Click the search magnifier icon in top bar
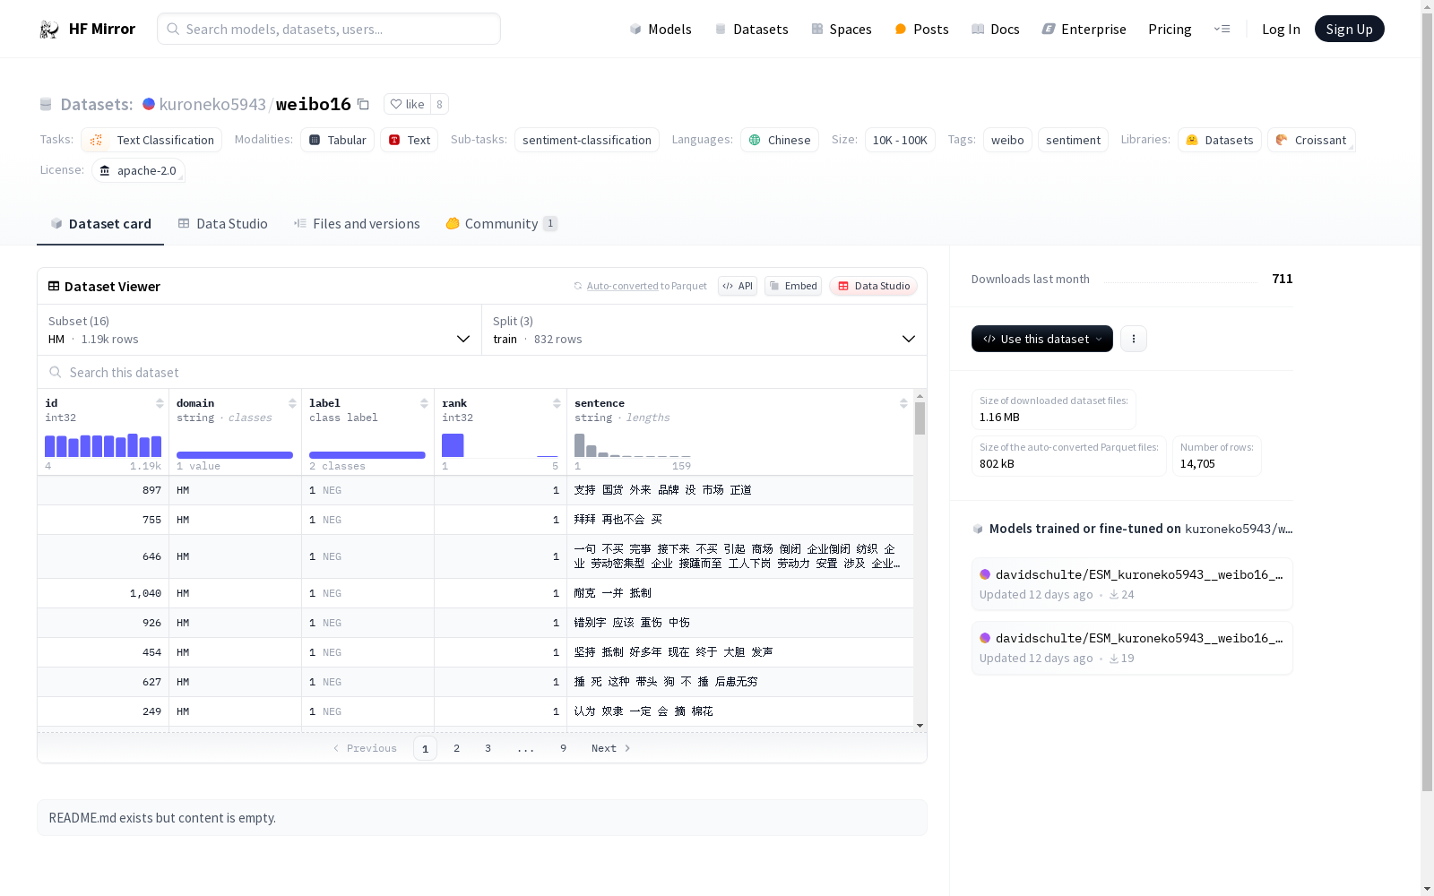 click(173, 29)
